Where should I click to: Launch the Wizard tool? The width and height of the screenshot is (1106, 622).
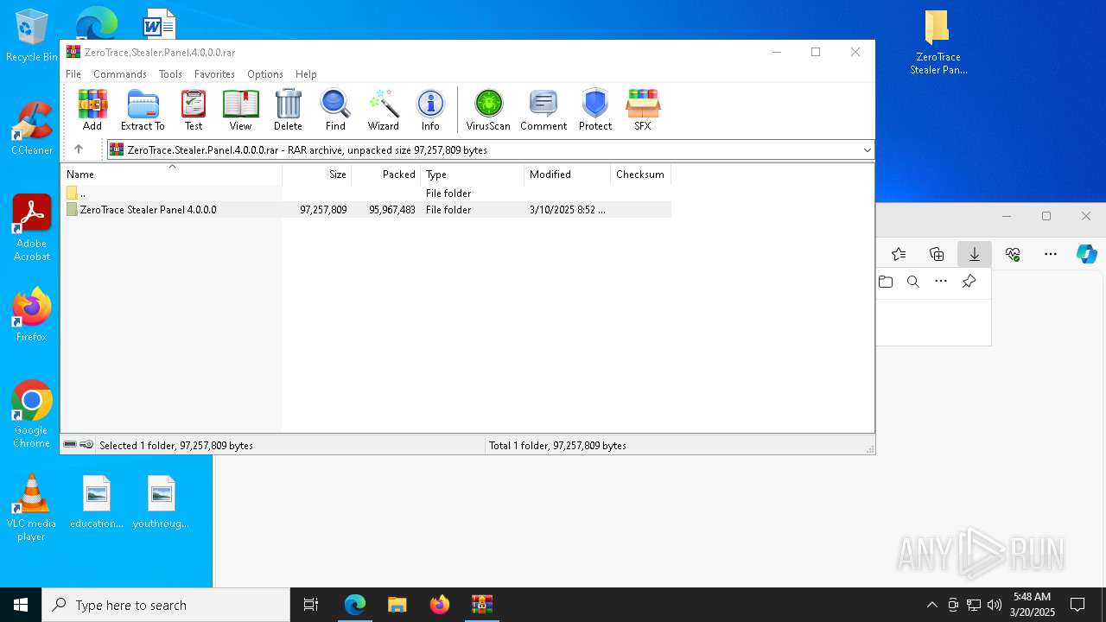click(383, 110)
